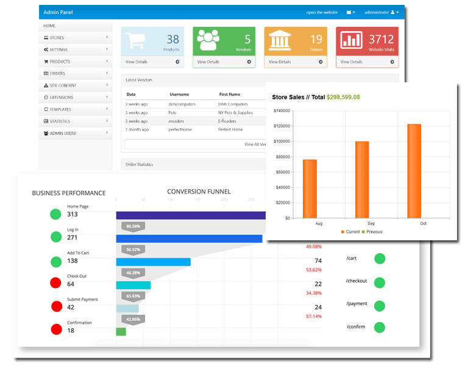Click the arrow icon on Vendors View Details
Viewport: 468px width, 366px height.
tap(249, 62)
